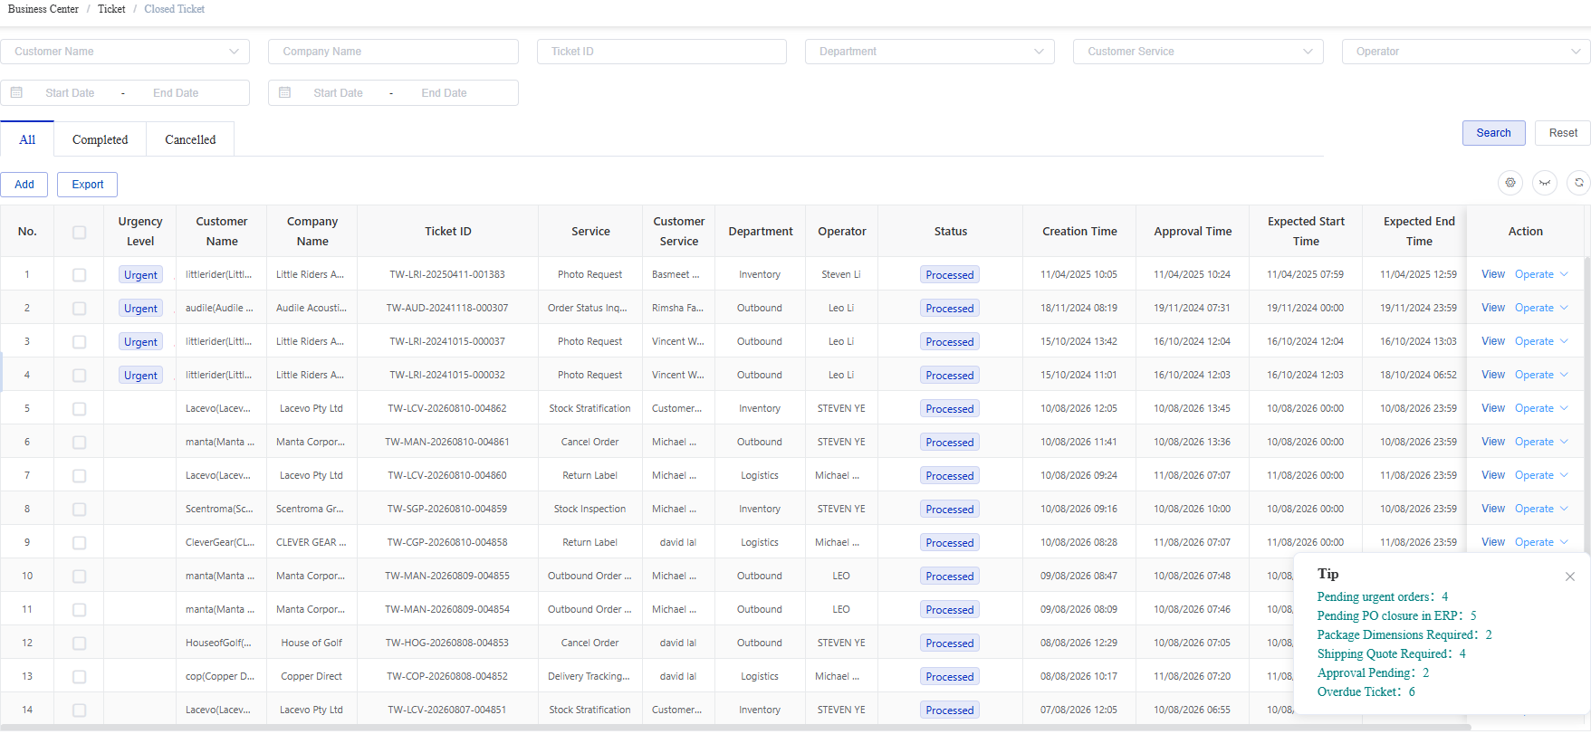Click ticket ID TW-HOG-20260808-004853
Screen dimensions: 1591x734
coord(447,643)
